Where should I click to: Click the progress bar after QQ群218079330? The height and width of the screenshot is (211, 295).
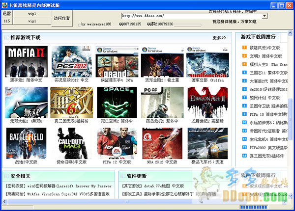pos(187,25)
